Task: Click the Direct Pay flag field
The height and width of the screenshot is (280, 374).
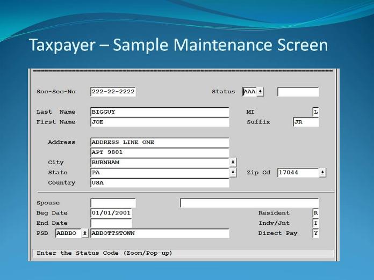Action: click(316, 233)
